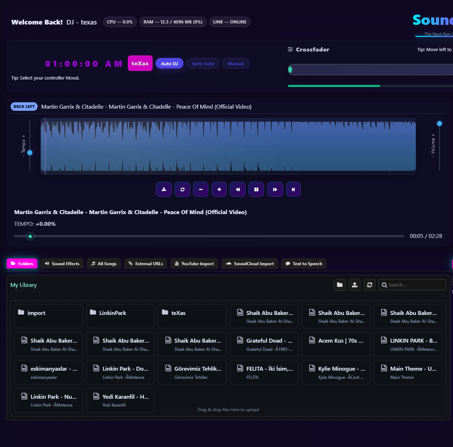This screenshot has width=453, height=447.
Task: Click the DECK LEFT badge
Action: point(24,107)
